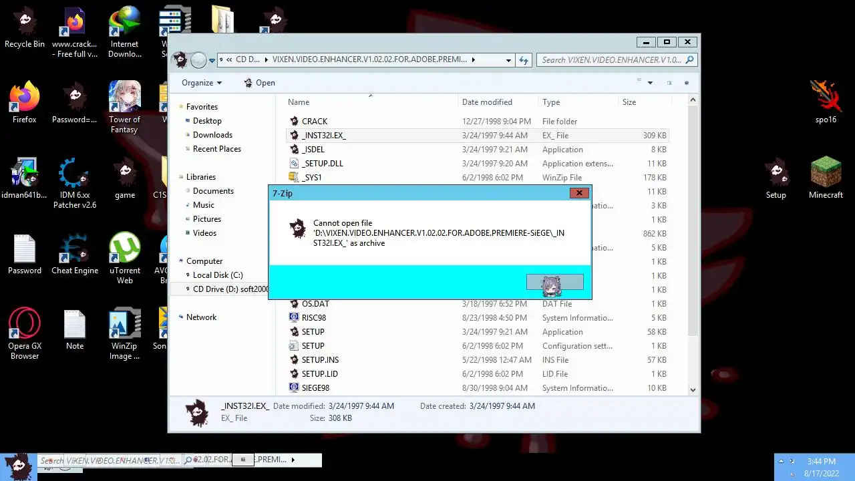Select the _SYS1 WinZip file row

477,178
